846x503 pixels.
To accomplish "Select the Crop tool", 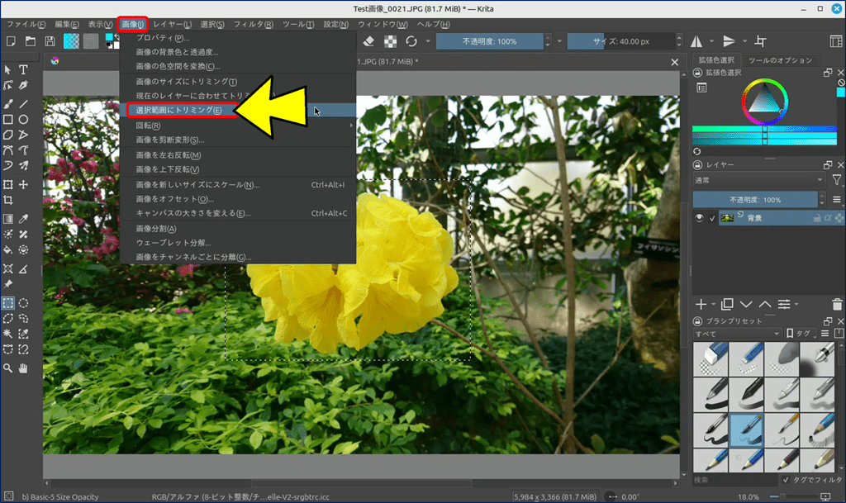I will (8, 200).
